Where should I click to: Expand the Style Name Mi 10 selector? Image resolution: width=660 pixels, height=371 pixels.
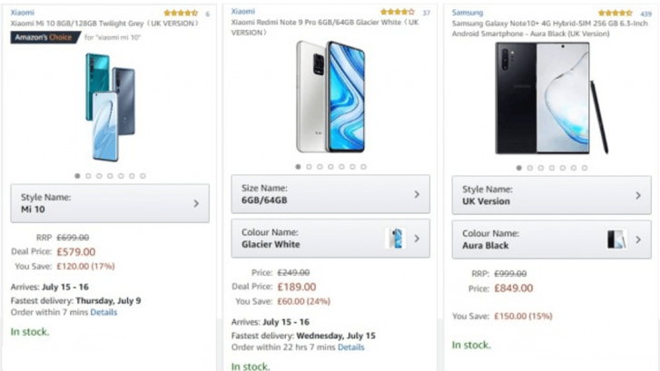point(110,203)
